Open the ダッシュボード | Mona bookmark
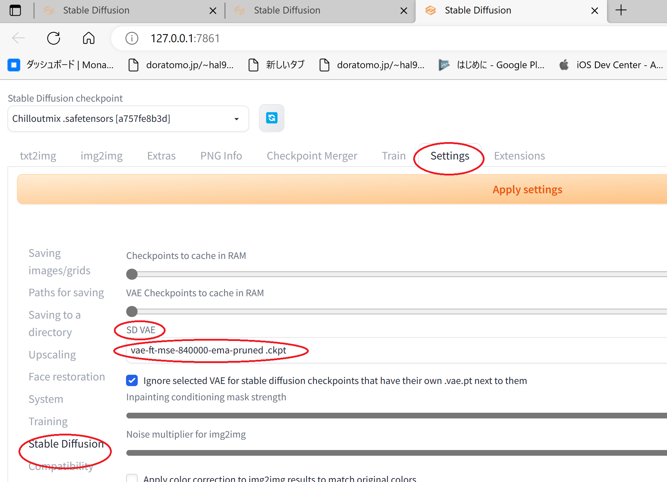Viewport: 667px width, 482px height. (61, 65)
